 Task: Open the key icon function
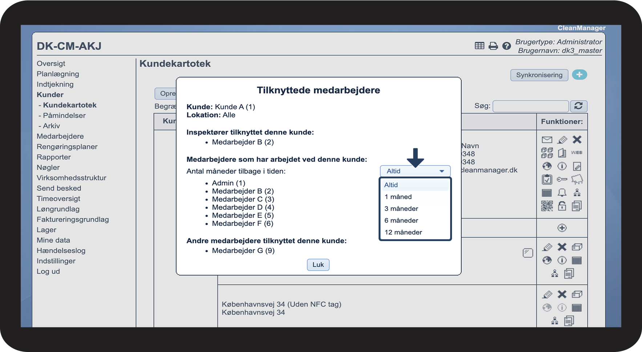pyautogui.click(x=562, y=179)
